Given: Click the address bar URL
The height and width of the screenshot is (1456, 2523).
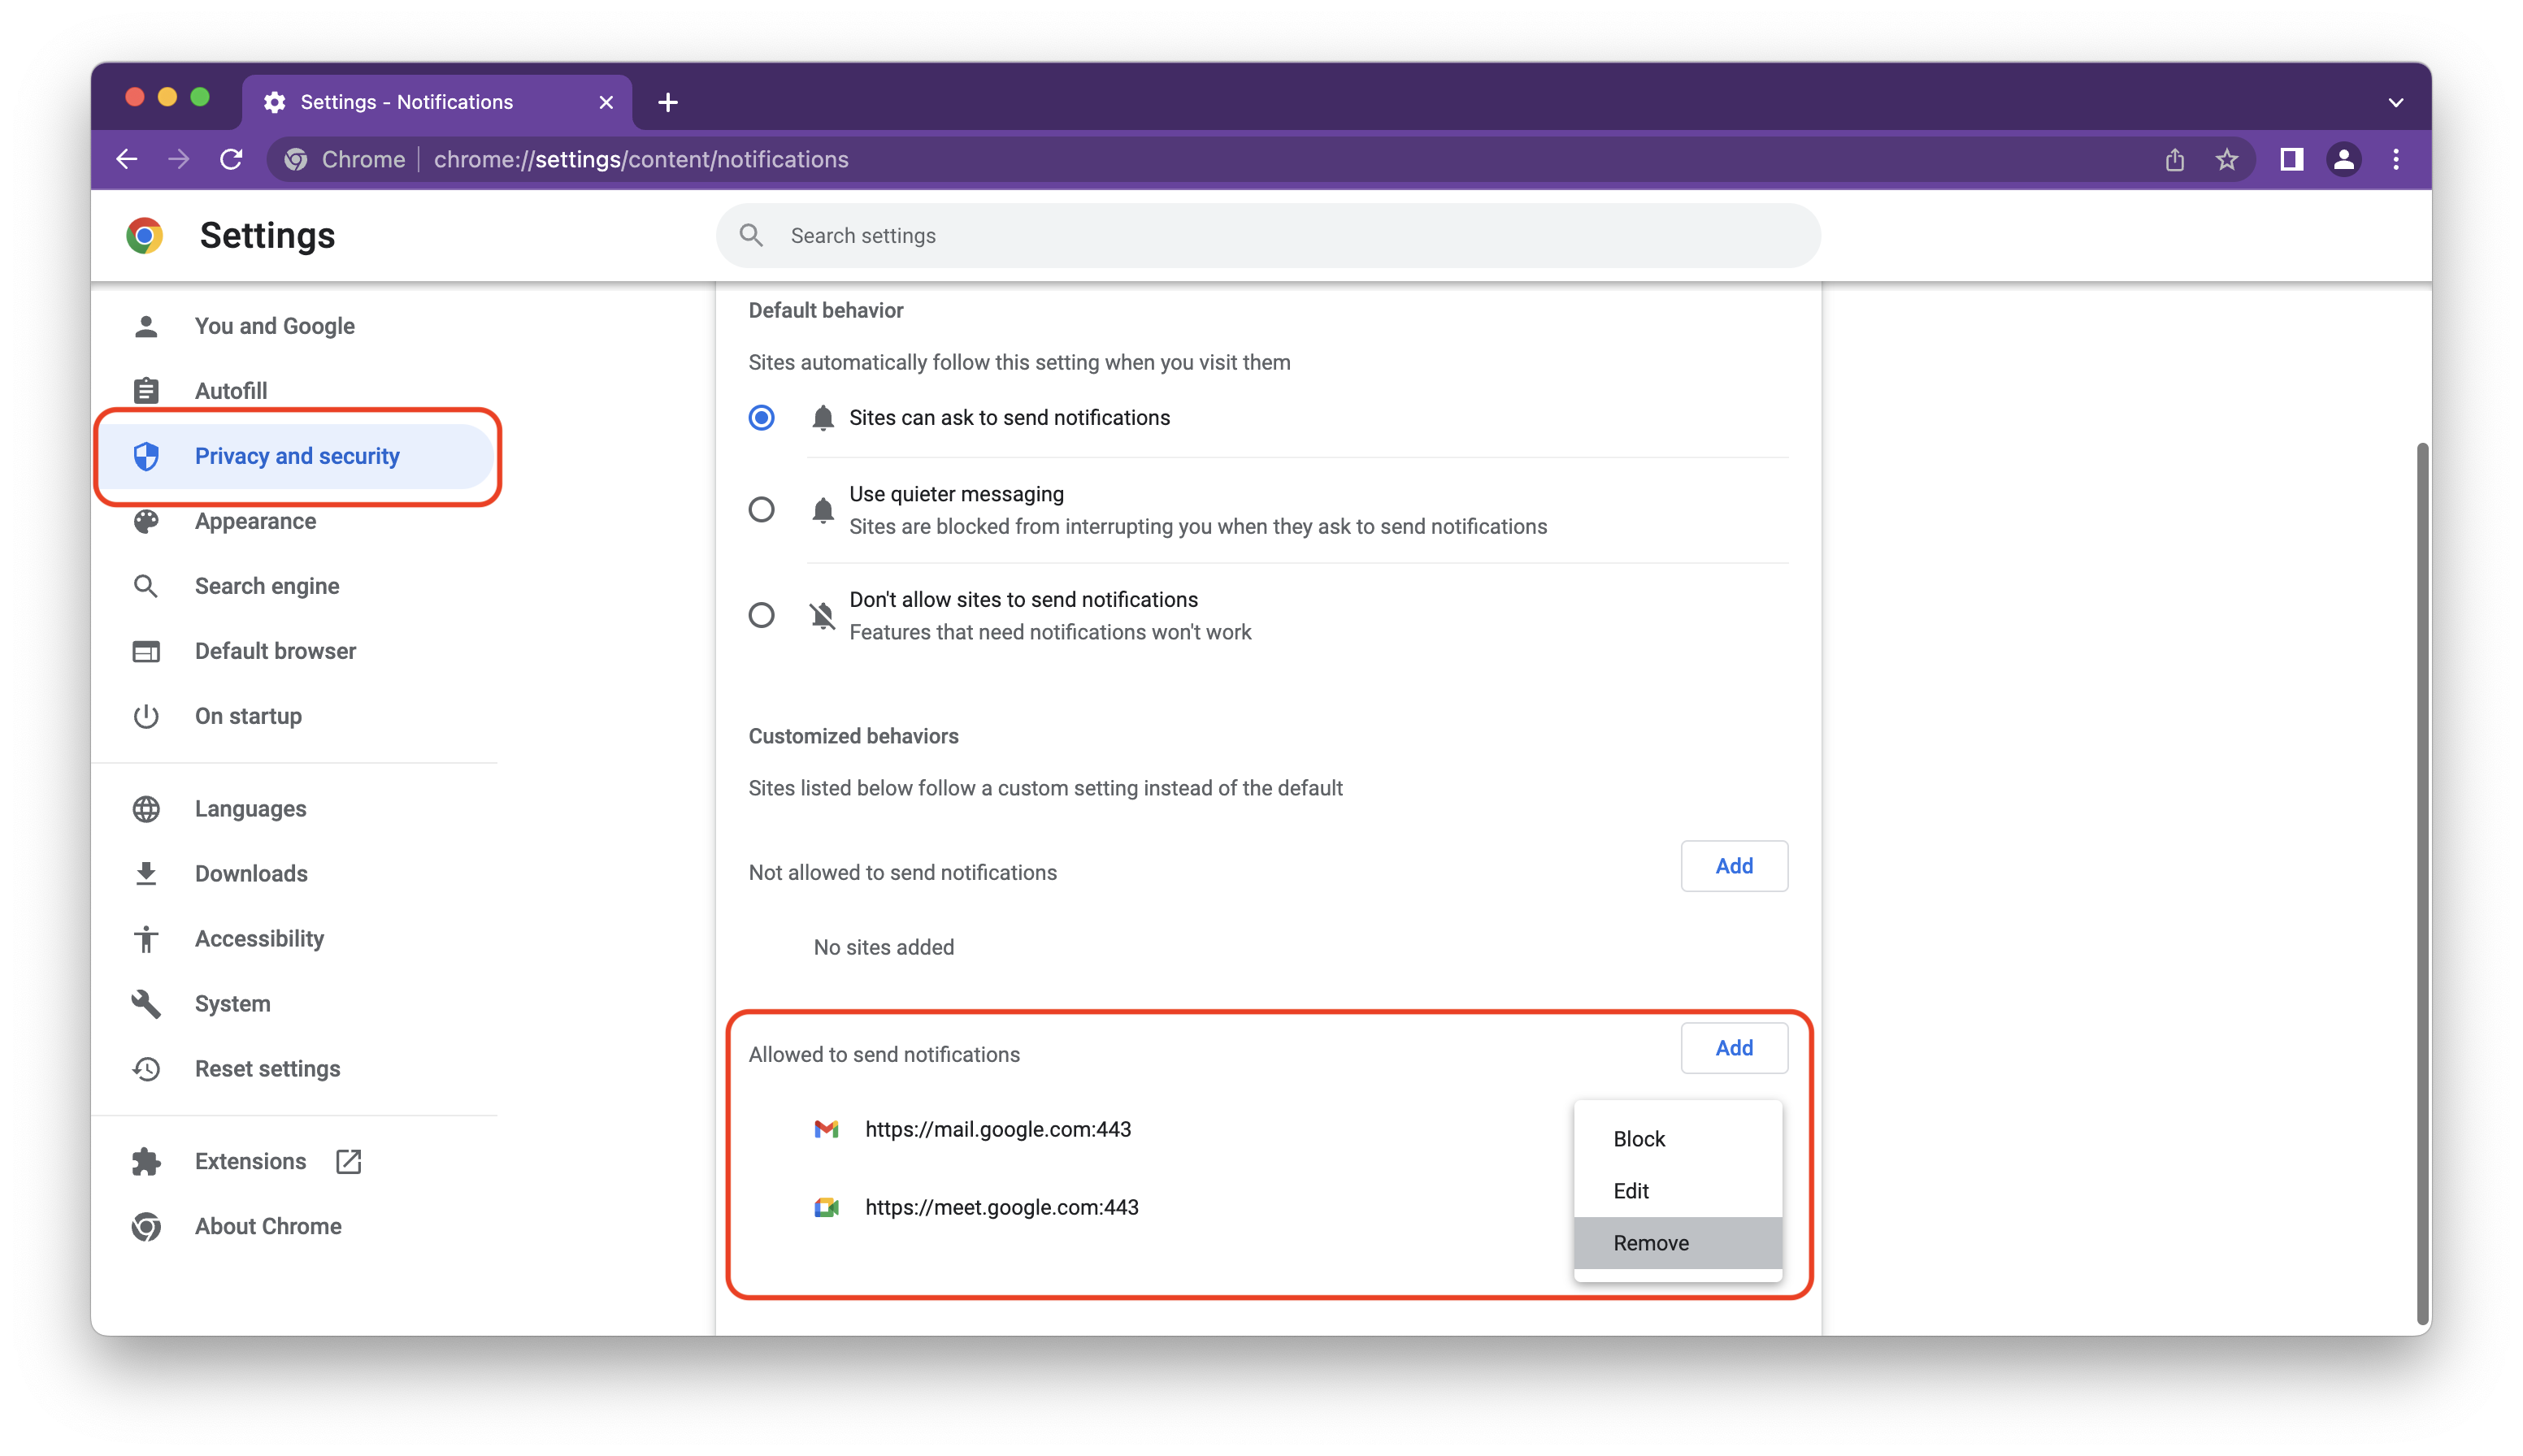Looking at the screenshot, I should point(641,159).
